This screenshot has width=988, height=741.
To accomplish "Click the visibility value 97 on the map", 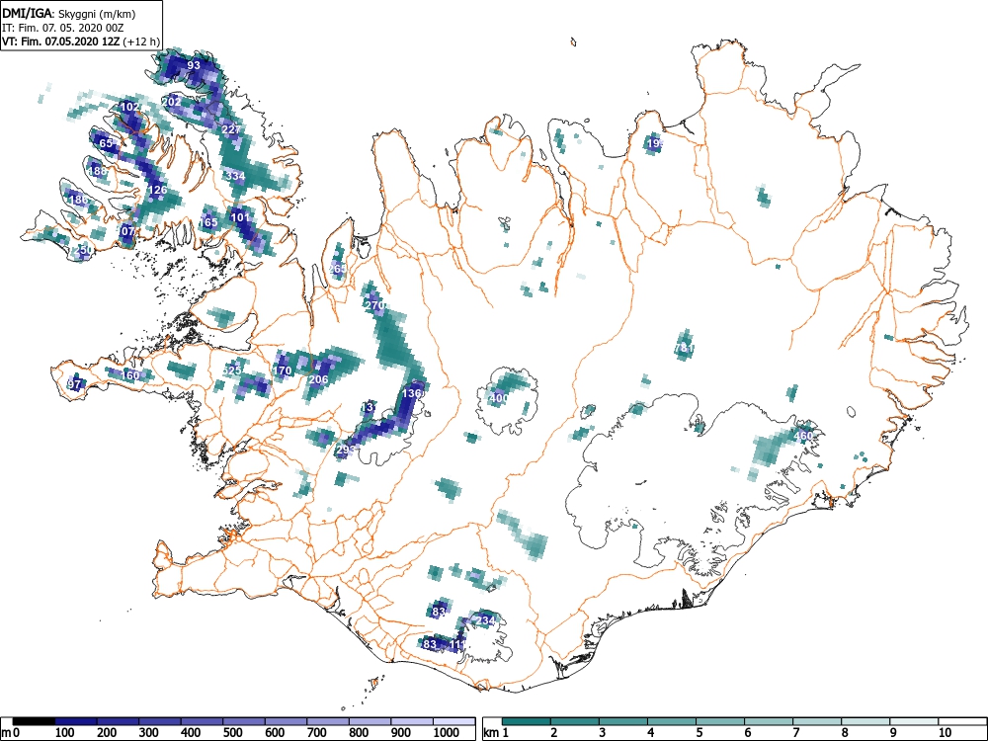I will pos(74,384).
